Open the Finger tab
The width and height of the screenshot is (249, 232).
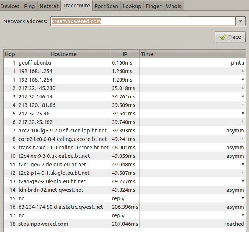point(153,6)
